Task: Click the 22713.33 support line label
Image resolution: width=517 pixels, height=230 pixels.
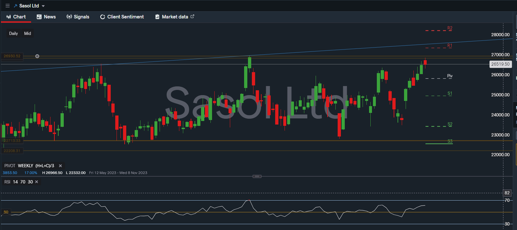Action: tap(12, 141)
